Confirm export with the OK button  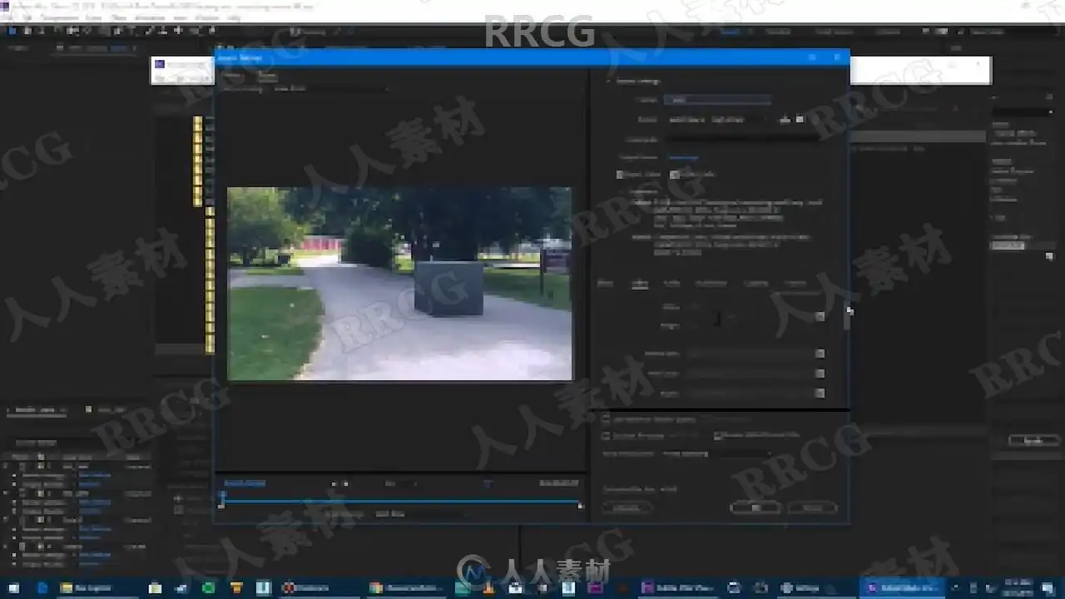click(x=755, y=507)
